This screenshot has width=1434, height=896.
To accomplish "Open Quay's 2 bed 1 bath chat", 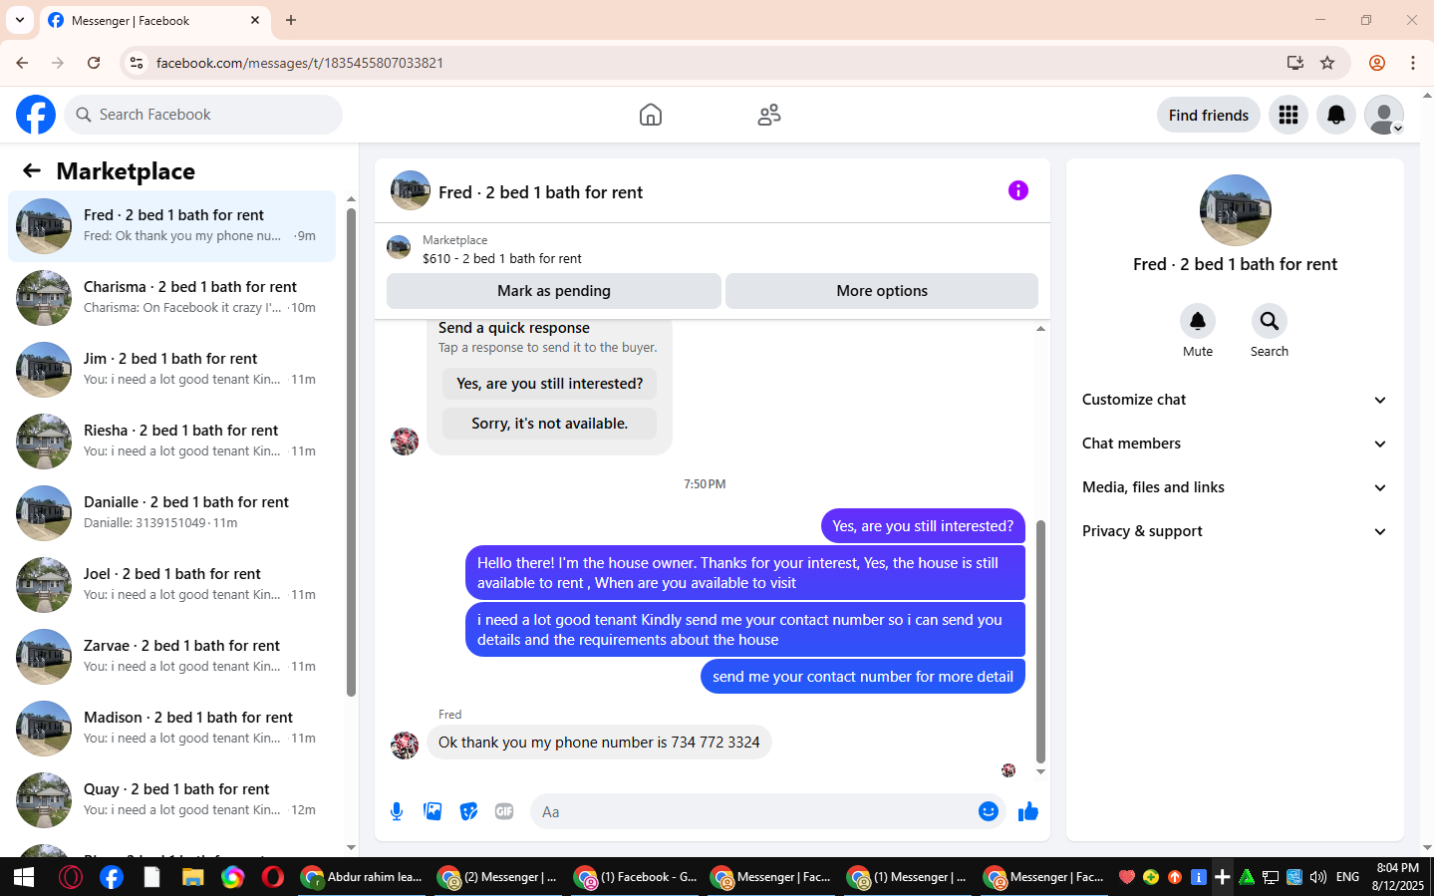I will click(171, 800).
